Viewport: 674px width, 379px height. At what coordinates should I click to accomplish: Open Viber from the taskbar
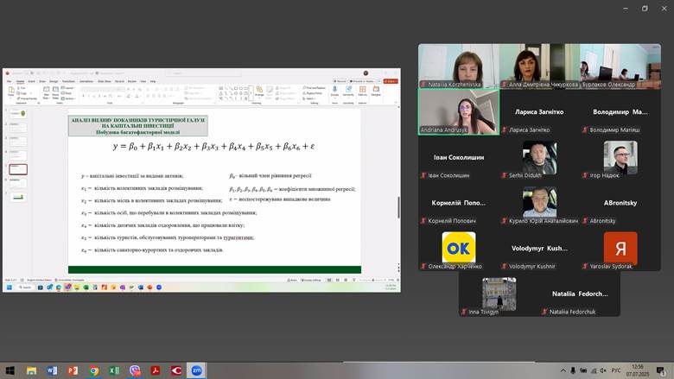(135, 370)
